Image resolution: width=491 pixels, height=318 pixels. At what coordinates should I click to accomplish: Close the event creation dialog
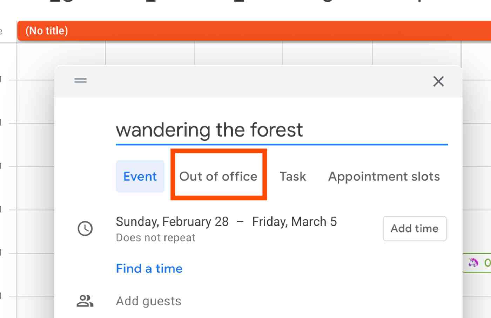tap(438, 81)
